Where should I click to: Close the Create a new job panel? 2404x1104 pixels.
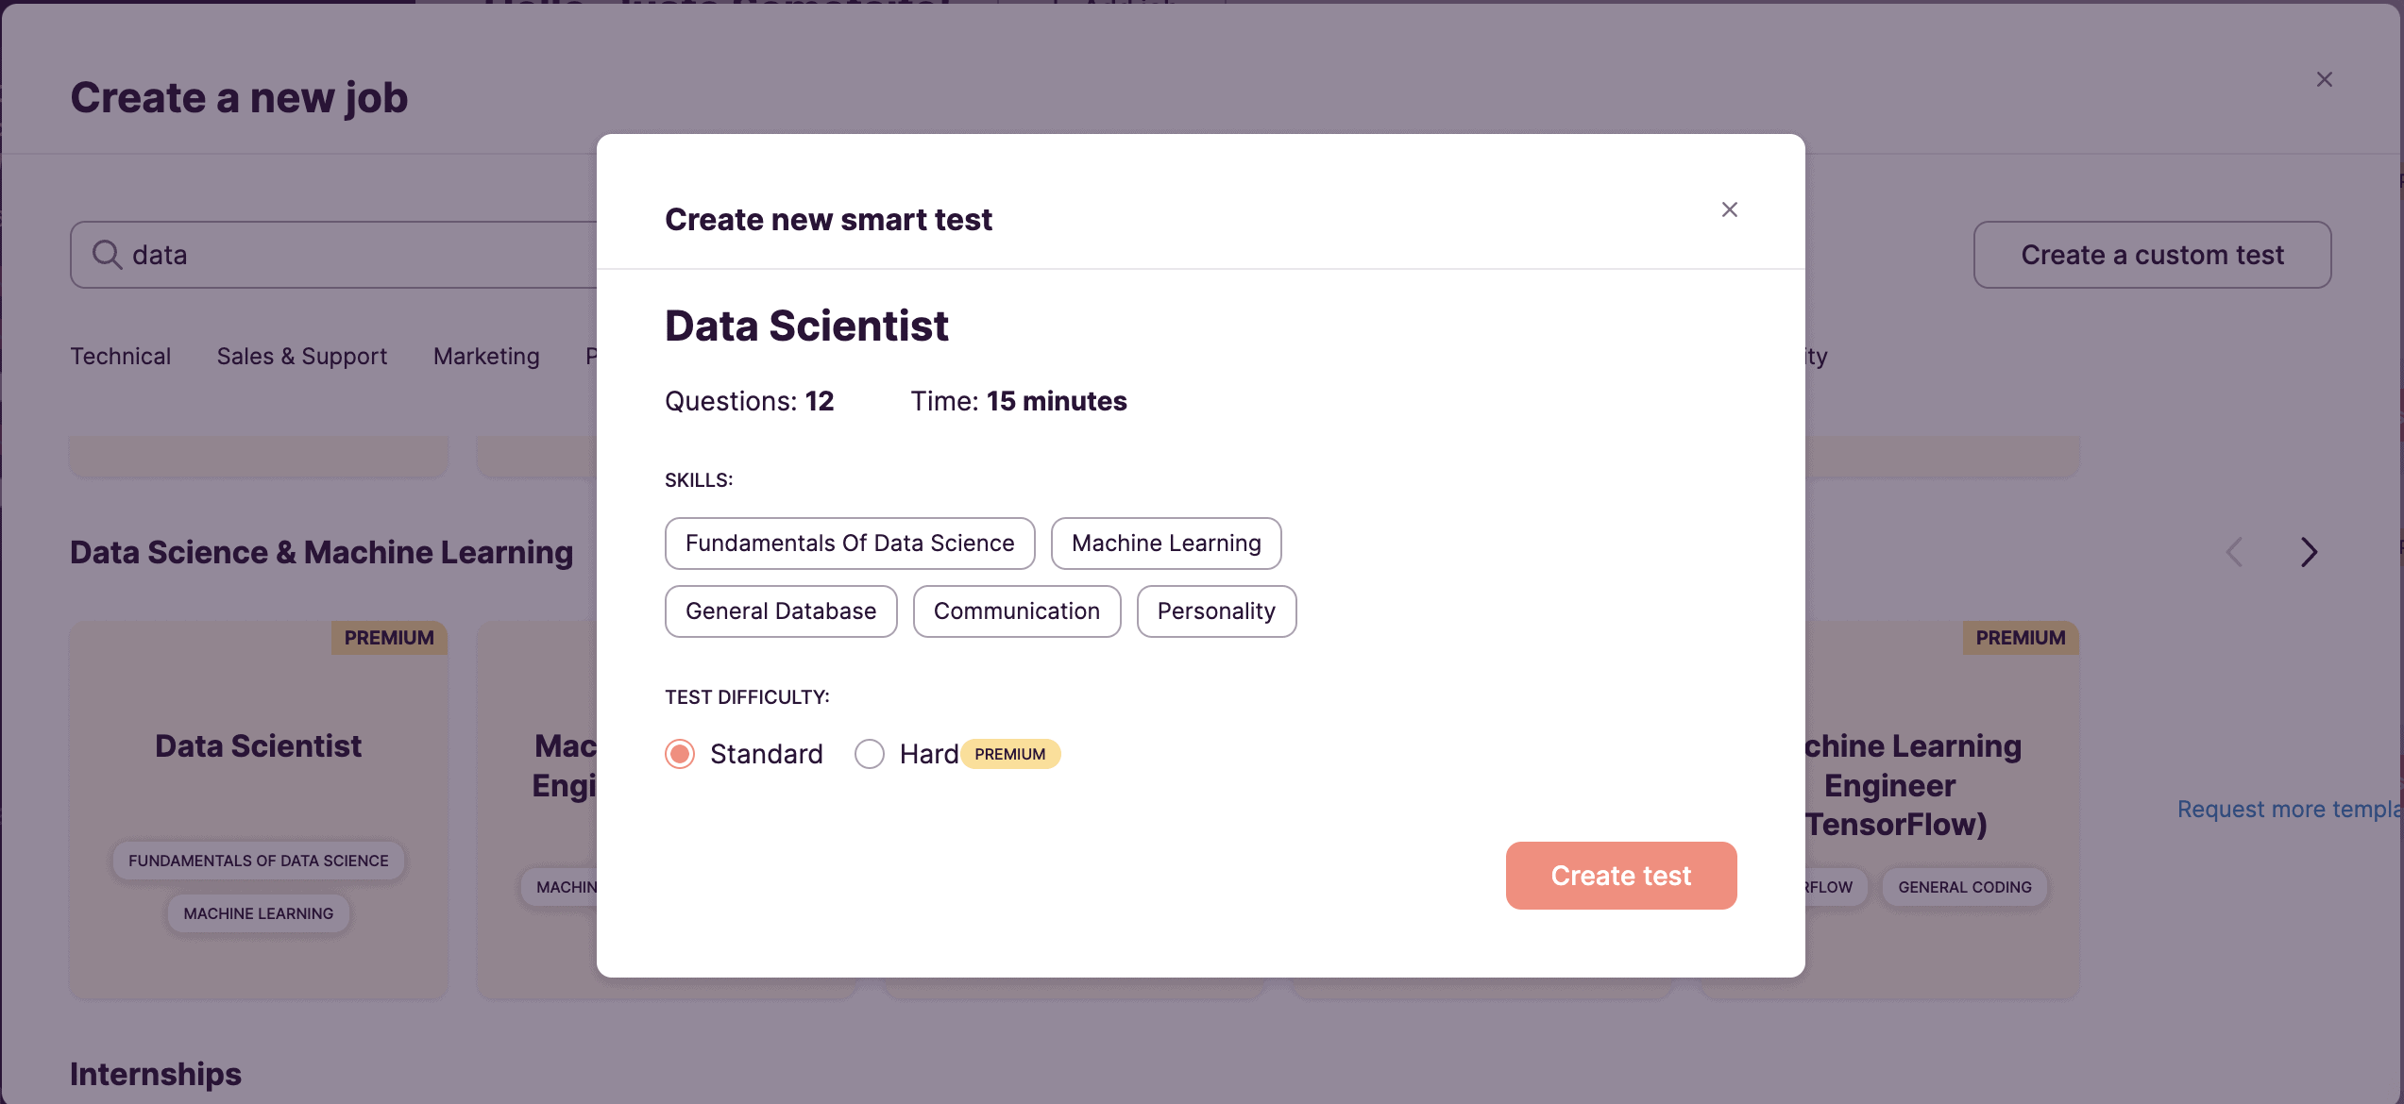point(2324,79)
